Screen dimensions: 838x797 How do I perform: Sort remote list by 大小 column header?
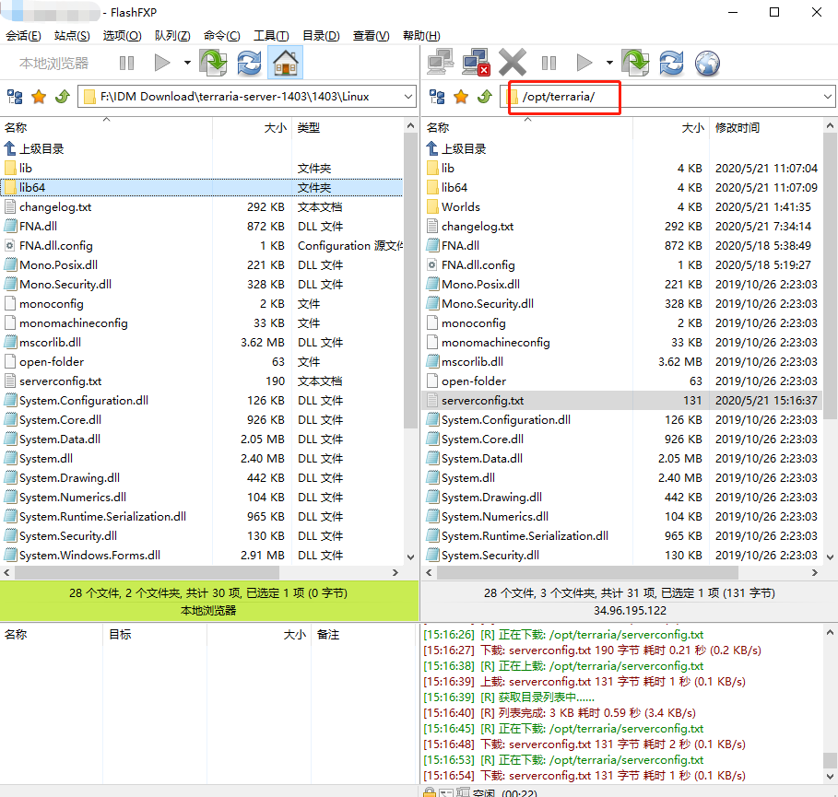tap(671, 128)
